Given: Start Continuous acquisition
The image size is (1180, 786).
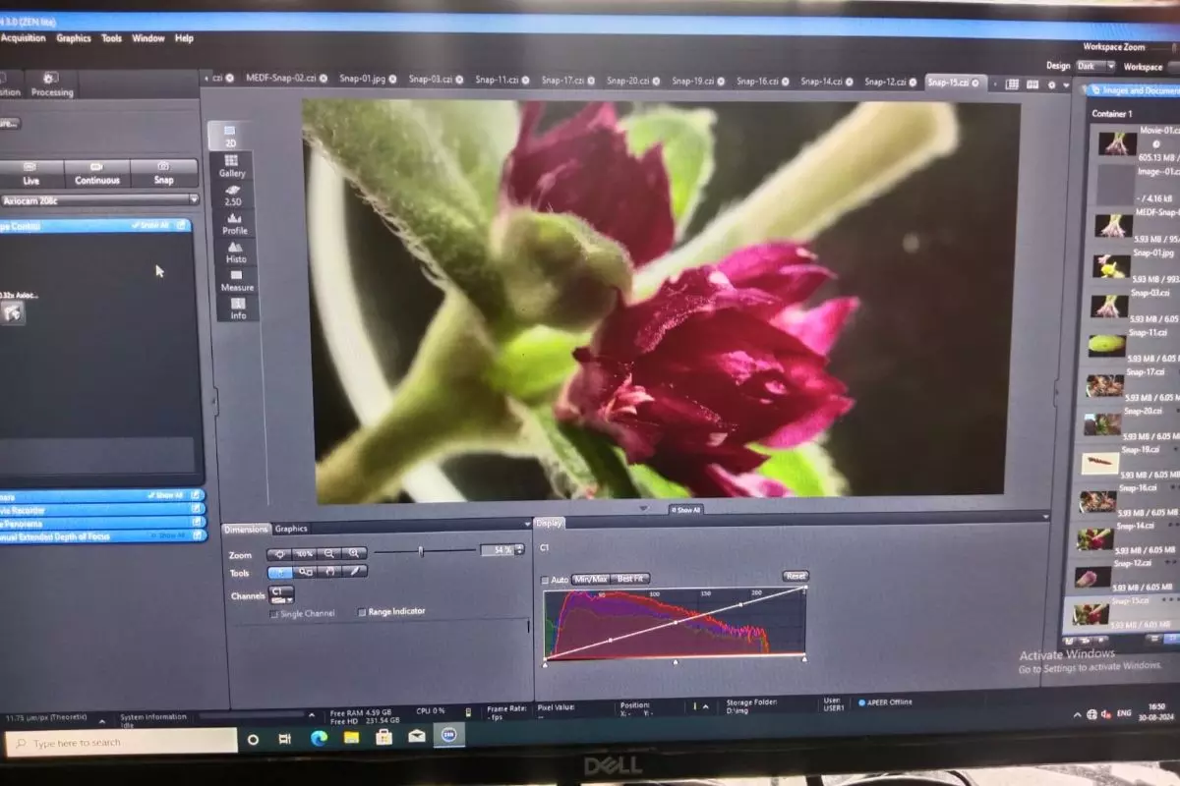Looking at the screenshot, I should pos(97,174).
